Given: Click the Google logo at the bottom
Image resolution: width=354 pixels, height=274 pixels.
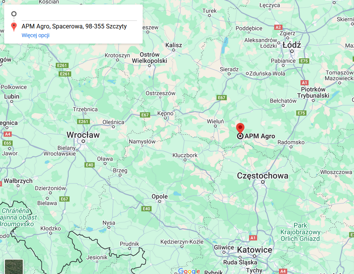Looking at the screenshot, I should pos(189,271).
